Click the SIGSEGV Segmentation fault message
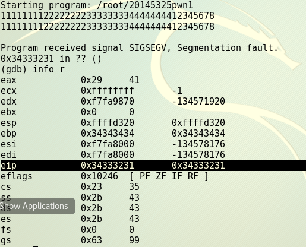This screenshot has width=306, height=247. [x=140, y=48]
